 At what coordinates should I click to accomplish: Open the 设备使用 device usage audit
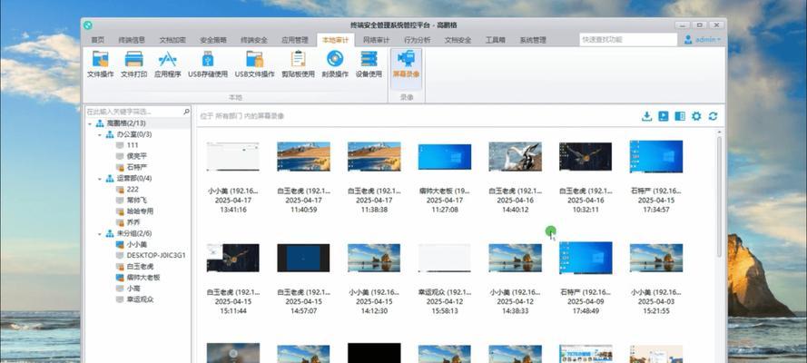click(x=369, y=64)
